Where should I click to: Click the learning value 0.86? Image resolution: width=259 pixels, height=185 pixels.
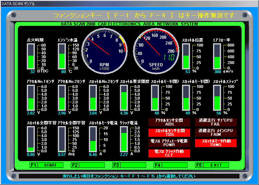[x=31, y=155]
